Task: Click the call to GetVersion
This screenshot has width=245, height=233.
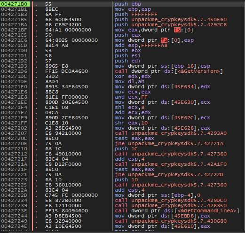Action: click(x=168, y=71)
